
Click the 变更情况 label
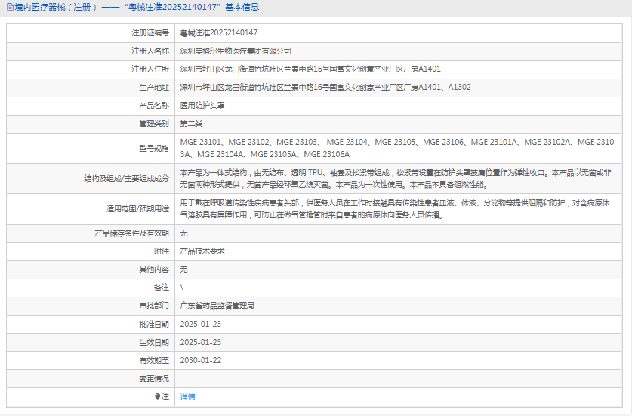(154, 378)
